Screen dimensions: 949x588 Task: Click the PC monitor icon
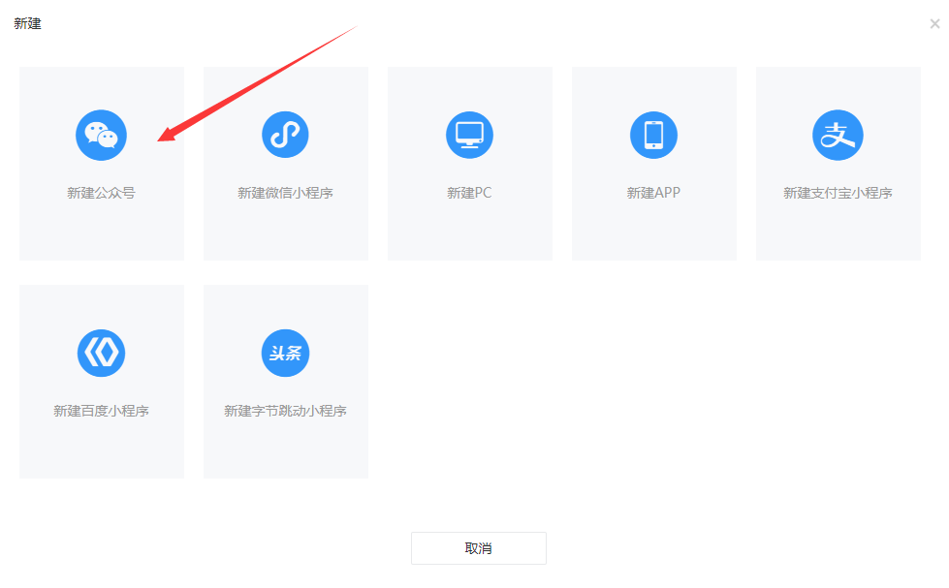(x=470, y=135)
